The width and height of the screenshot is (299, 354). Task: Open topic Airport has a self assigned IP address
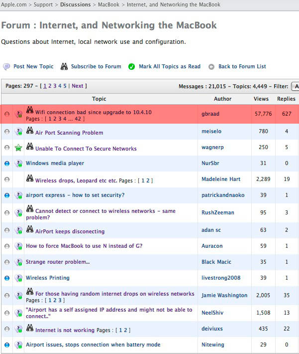coord(109,313)
